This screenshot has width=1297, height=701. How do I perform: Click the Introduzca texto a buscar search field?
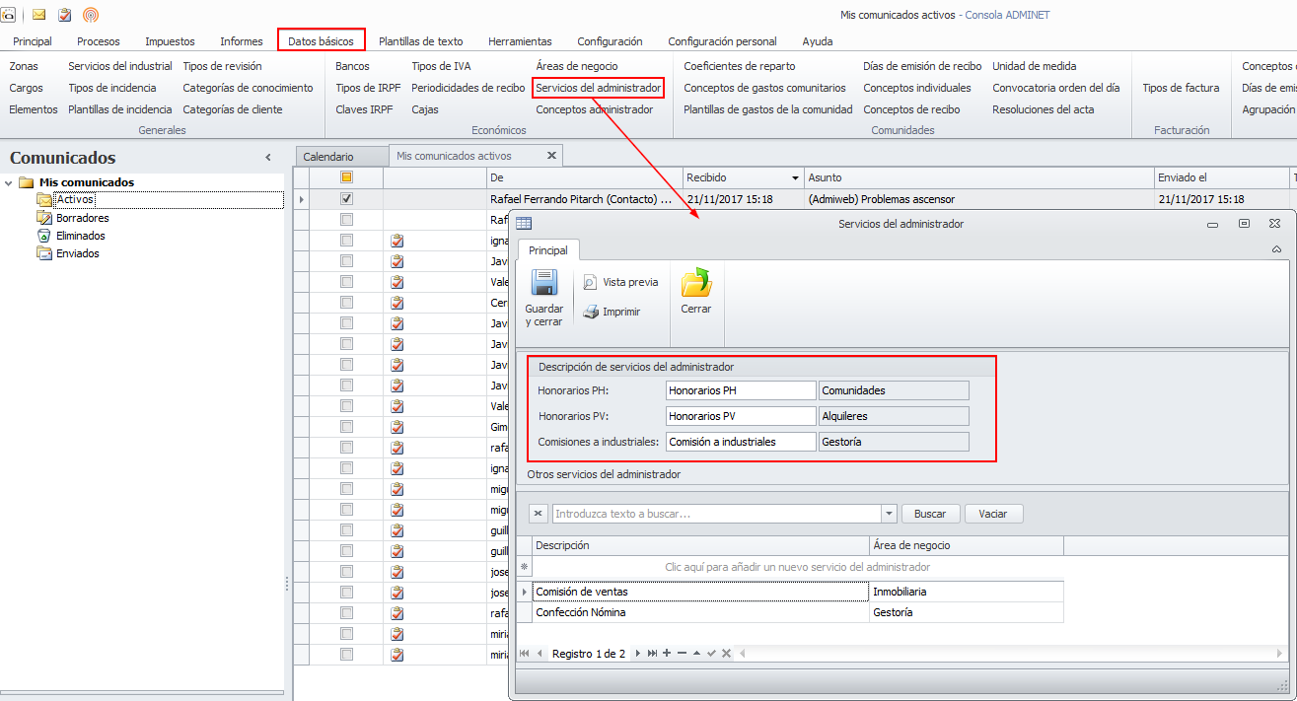point(716,514)
